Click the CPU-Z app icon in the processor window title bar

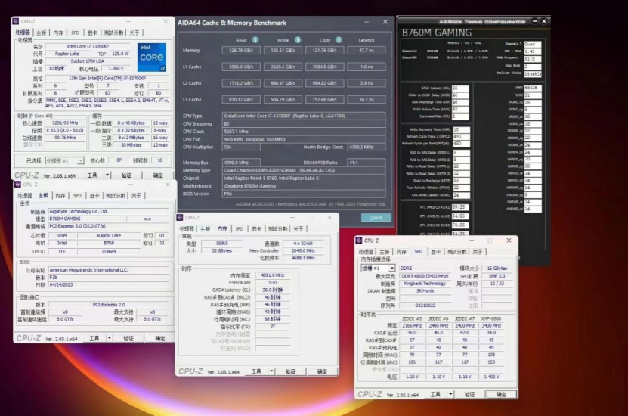[x=16, y=21]
